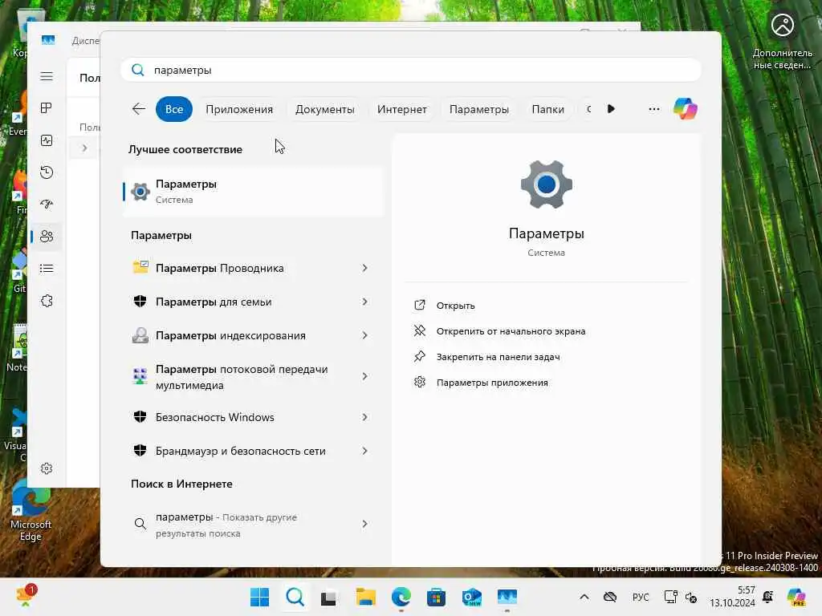Click the large Параметры gear preview icon

click(x=546, y=184)
